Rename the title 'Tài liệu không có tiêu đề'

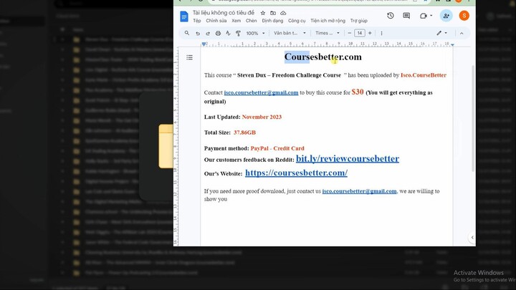coord(224,13)
